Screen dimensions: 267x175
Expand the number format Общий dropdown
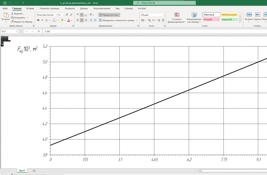click(163, 15)
